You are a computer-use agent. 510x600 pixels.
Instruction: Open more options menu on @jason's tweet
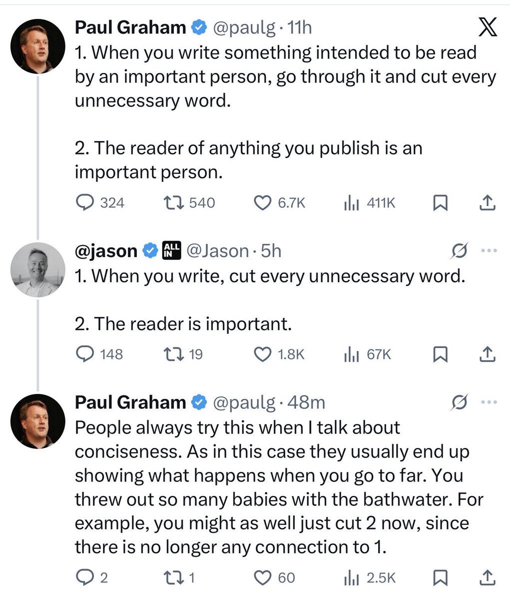[x=489, y=251]
